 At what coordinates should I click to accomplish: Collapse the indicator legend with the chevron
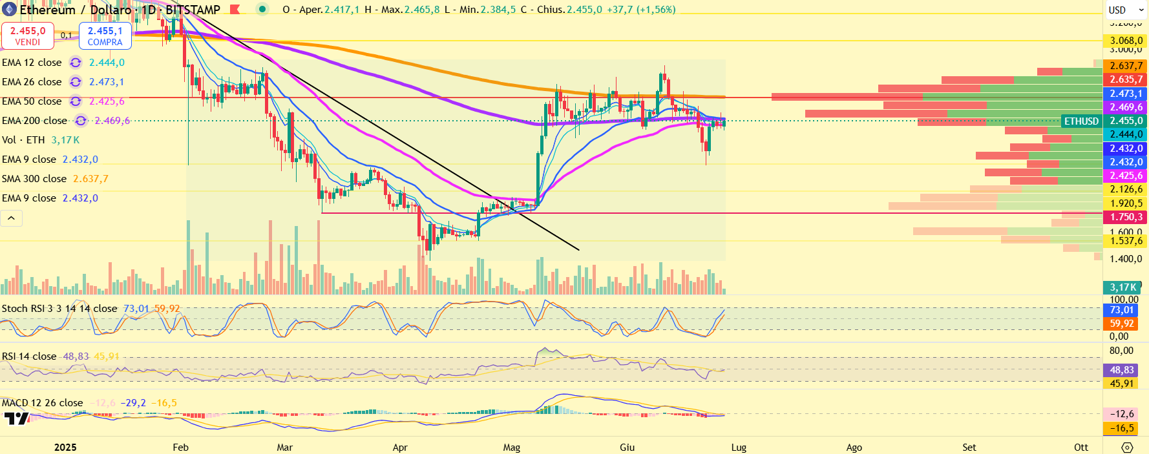pyautogui.click(x=12, y=218)
